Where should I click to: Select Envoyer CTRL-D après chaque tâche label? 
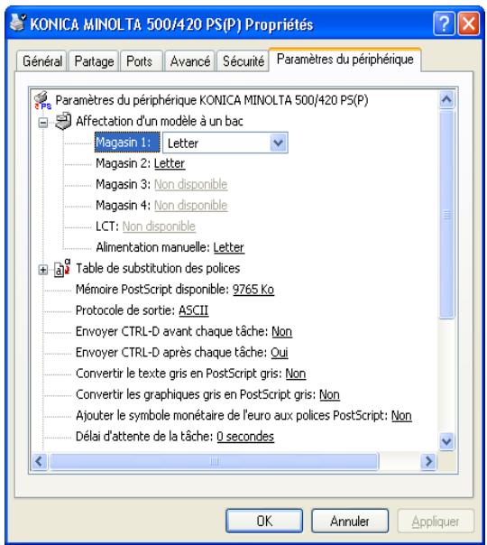coord(171,352)
